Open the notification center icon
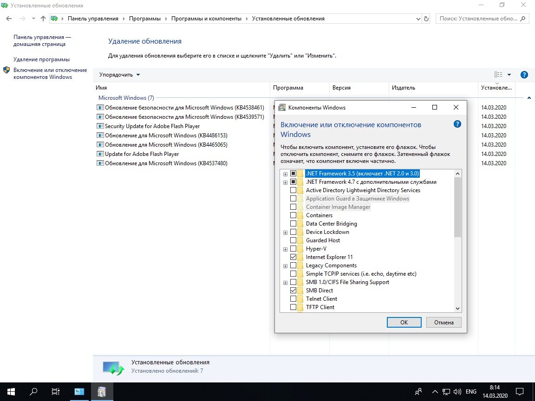Viewport: 535px width, 401px height. (x=519, y=392)
